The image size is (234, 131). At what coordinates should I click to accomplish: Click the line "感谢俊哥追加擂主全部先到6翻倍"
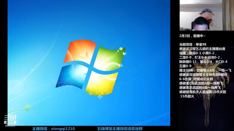[203, 75]
